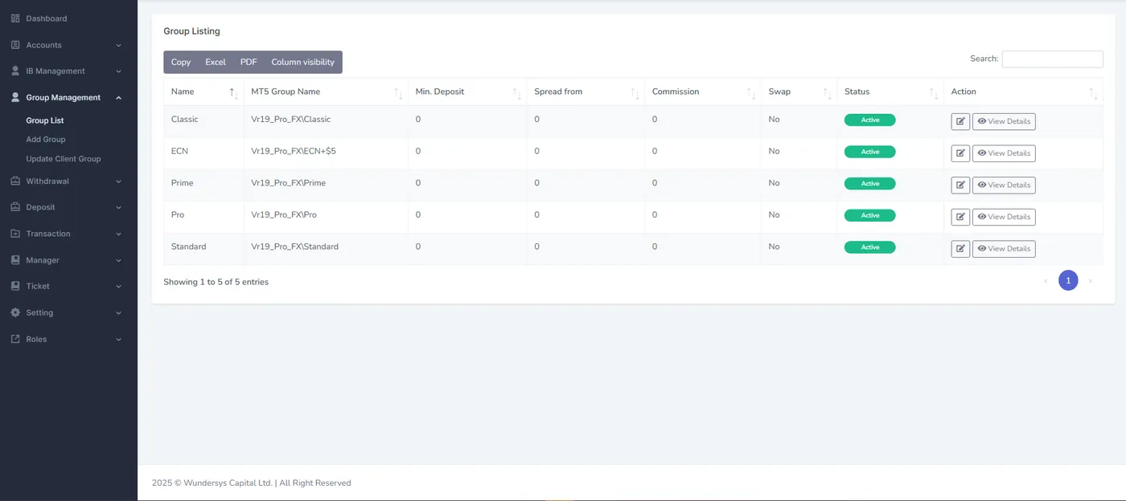
Task: View Details for the Classic group
Action: pyautogui.click(x=1004, y=121)
